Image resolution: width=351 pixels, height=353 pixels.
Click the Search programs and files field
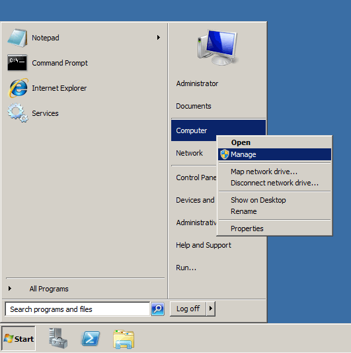(77, 309)
